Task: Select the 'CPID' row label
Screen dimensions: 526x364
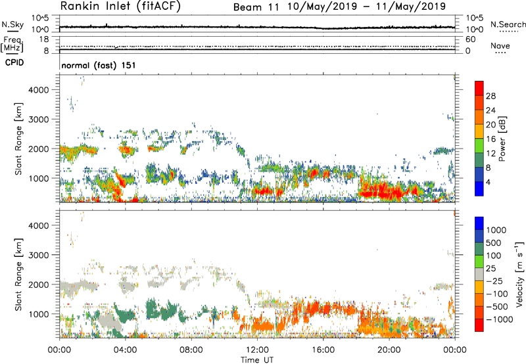Action: [14, 62]
